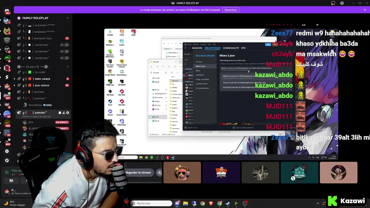Dismiss the streamer mode banner
370x208 pixels.
pos(365,10)
